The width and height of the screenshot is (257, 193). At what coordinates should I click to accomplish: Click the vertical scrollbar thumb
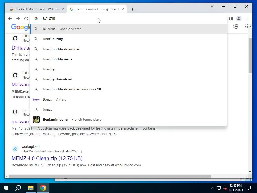250,55
